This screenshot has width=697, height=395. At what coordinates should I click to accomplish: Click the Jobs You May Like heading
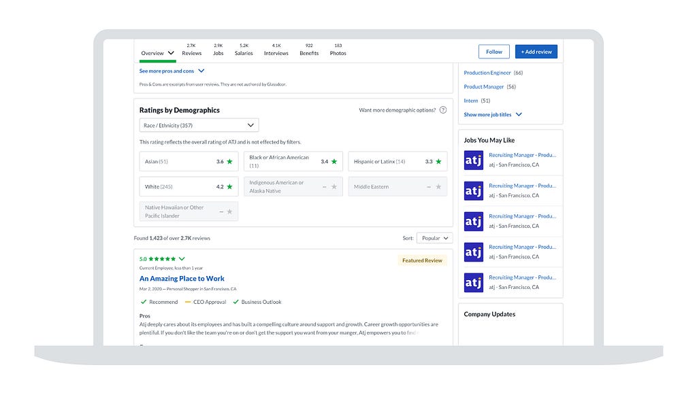[x=489, y=140]
